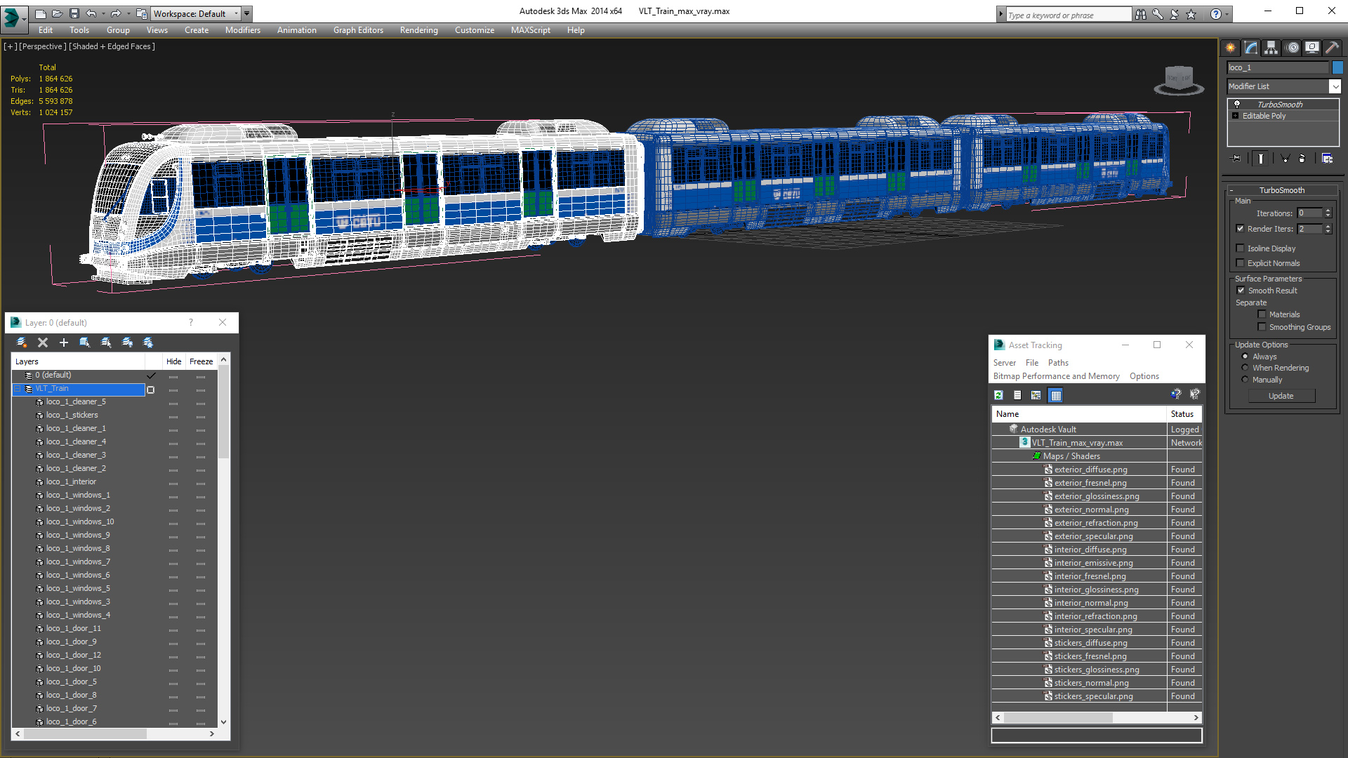
Task: Select the When Rendering radio option
Action: click(1245, 368)
